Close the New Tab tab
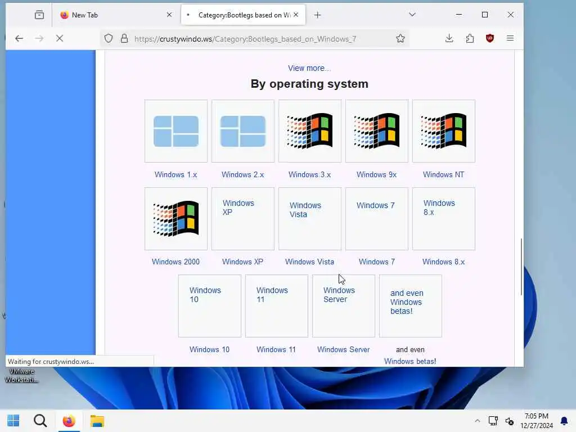 coord(169,15)
